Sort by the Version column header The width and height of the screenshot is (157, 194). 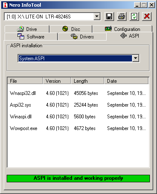tap(57, 81)
